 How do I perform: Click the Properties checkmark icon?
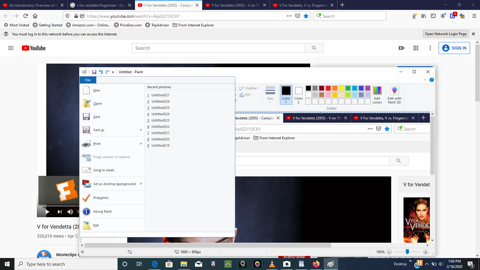86,198
